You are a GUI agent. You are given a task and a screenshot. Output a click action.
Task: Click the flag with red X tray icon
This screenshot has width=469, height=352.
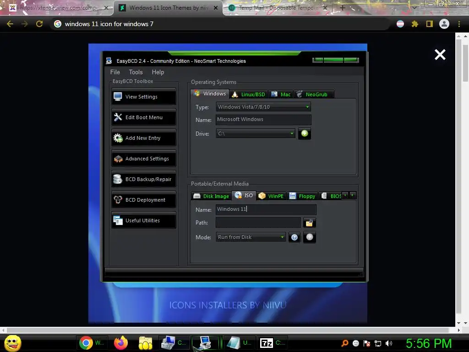(367, 344)
